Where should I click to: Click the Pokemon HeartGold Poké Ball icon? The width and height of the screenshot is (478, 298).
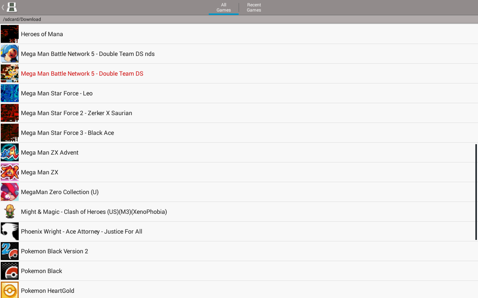[x=9, y=289]
